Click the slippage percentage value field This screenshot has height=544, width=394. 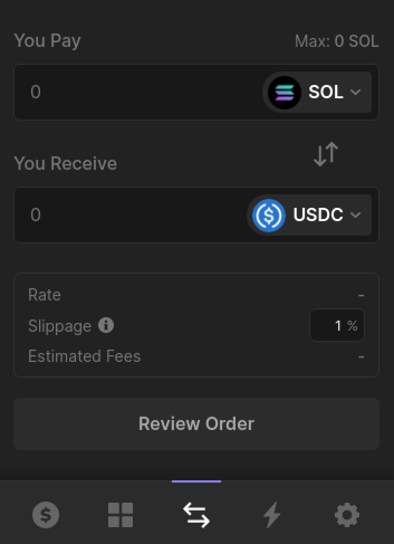click(x=337, y=325)
